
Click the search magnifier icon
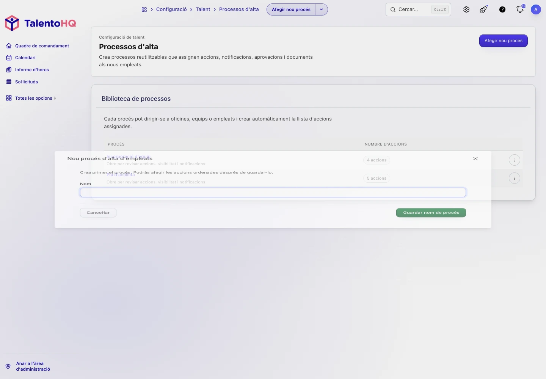(393, 9)
